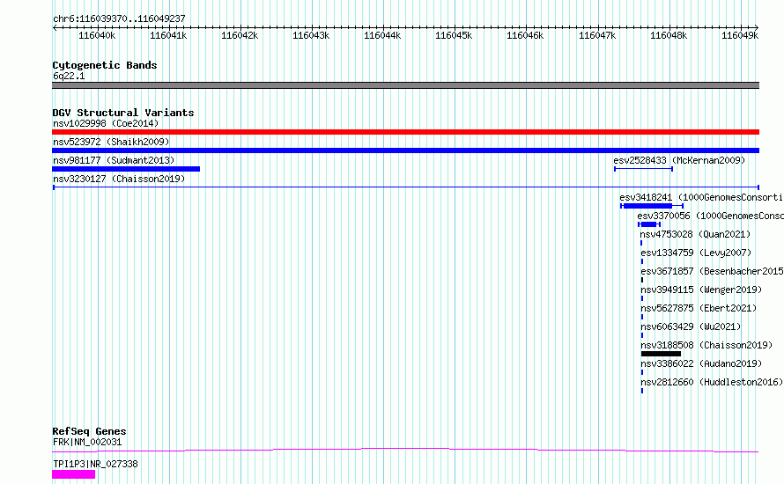
Task: Click the gray 6q22.1 cytogenetic band
Action: [x=405, y=85]
